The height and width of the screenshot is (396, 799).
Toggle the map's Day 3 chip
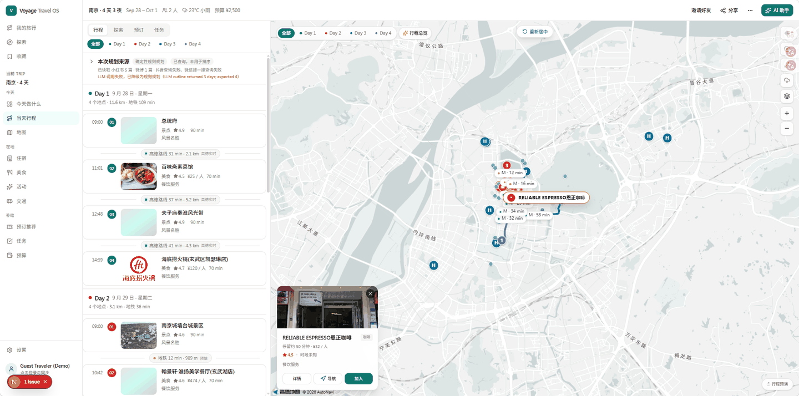click(x=357, y=33)
